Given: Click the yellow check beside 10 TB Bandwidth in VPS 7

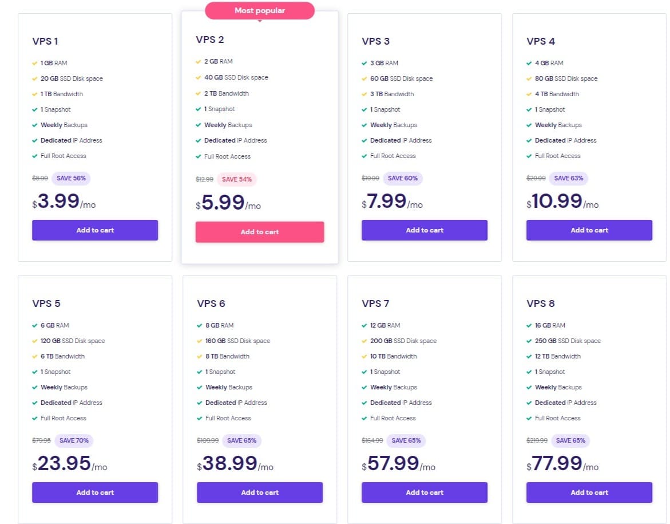Looking at the screenshot, I should click(x=364, y=356).
